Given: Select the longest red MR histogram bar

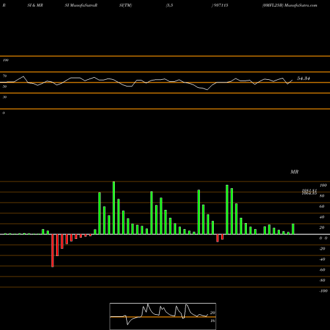Looking at the screenshot, I should click(53, 251).
